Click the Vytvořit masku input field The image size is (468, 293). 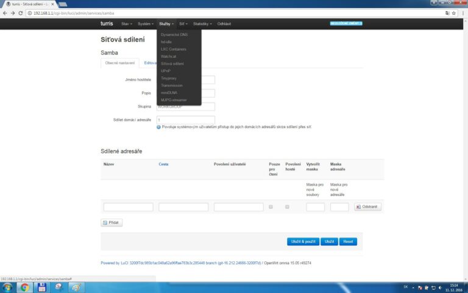[316, 207]
